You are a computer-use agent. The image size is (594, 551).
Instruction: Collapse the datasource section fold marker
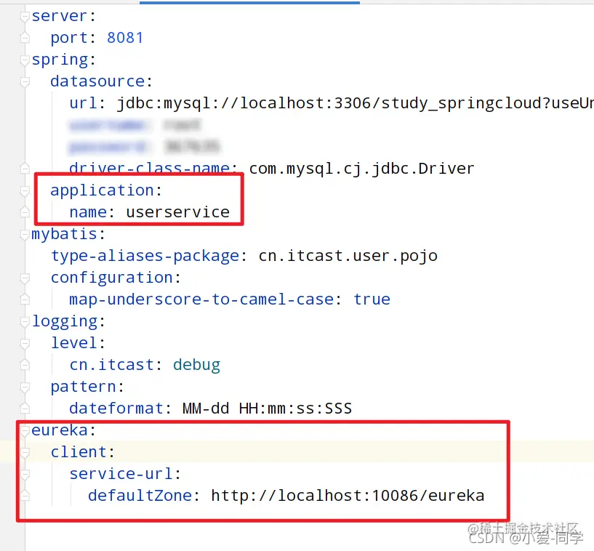pos(25,82)
